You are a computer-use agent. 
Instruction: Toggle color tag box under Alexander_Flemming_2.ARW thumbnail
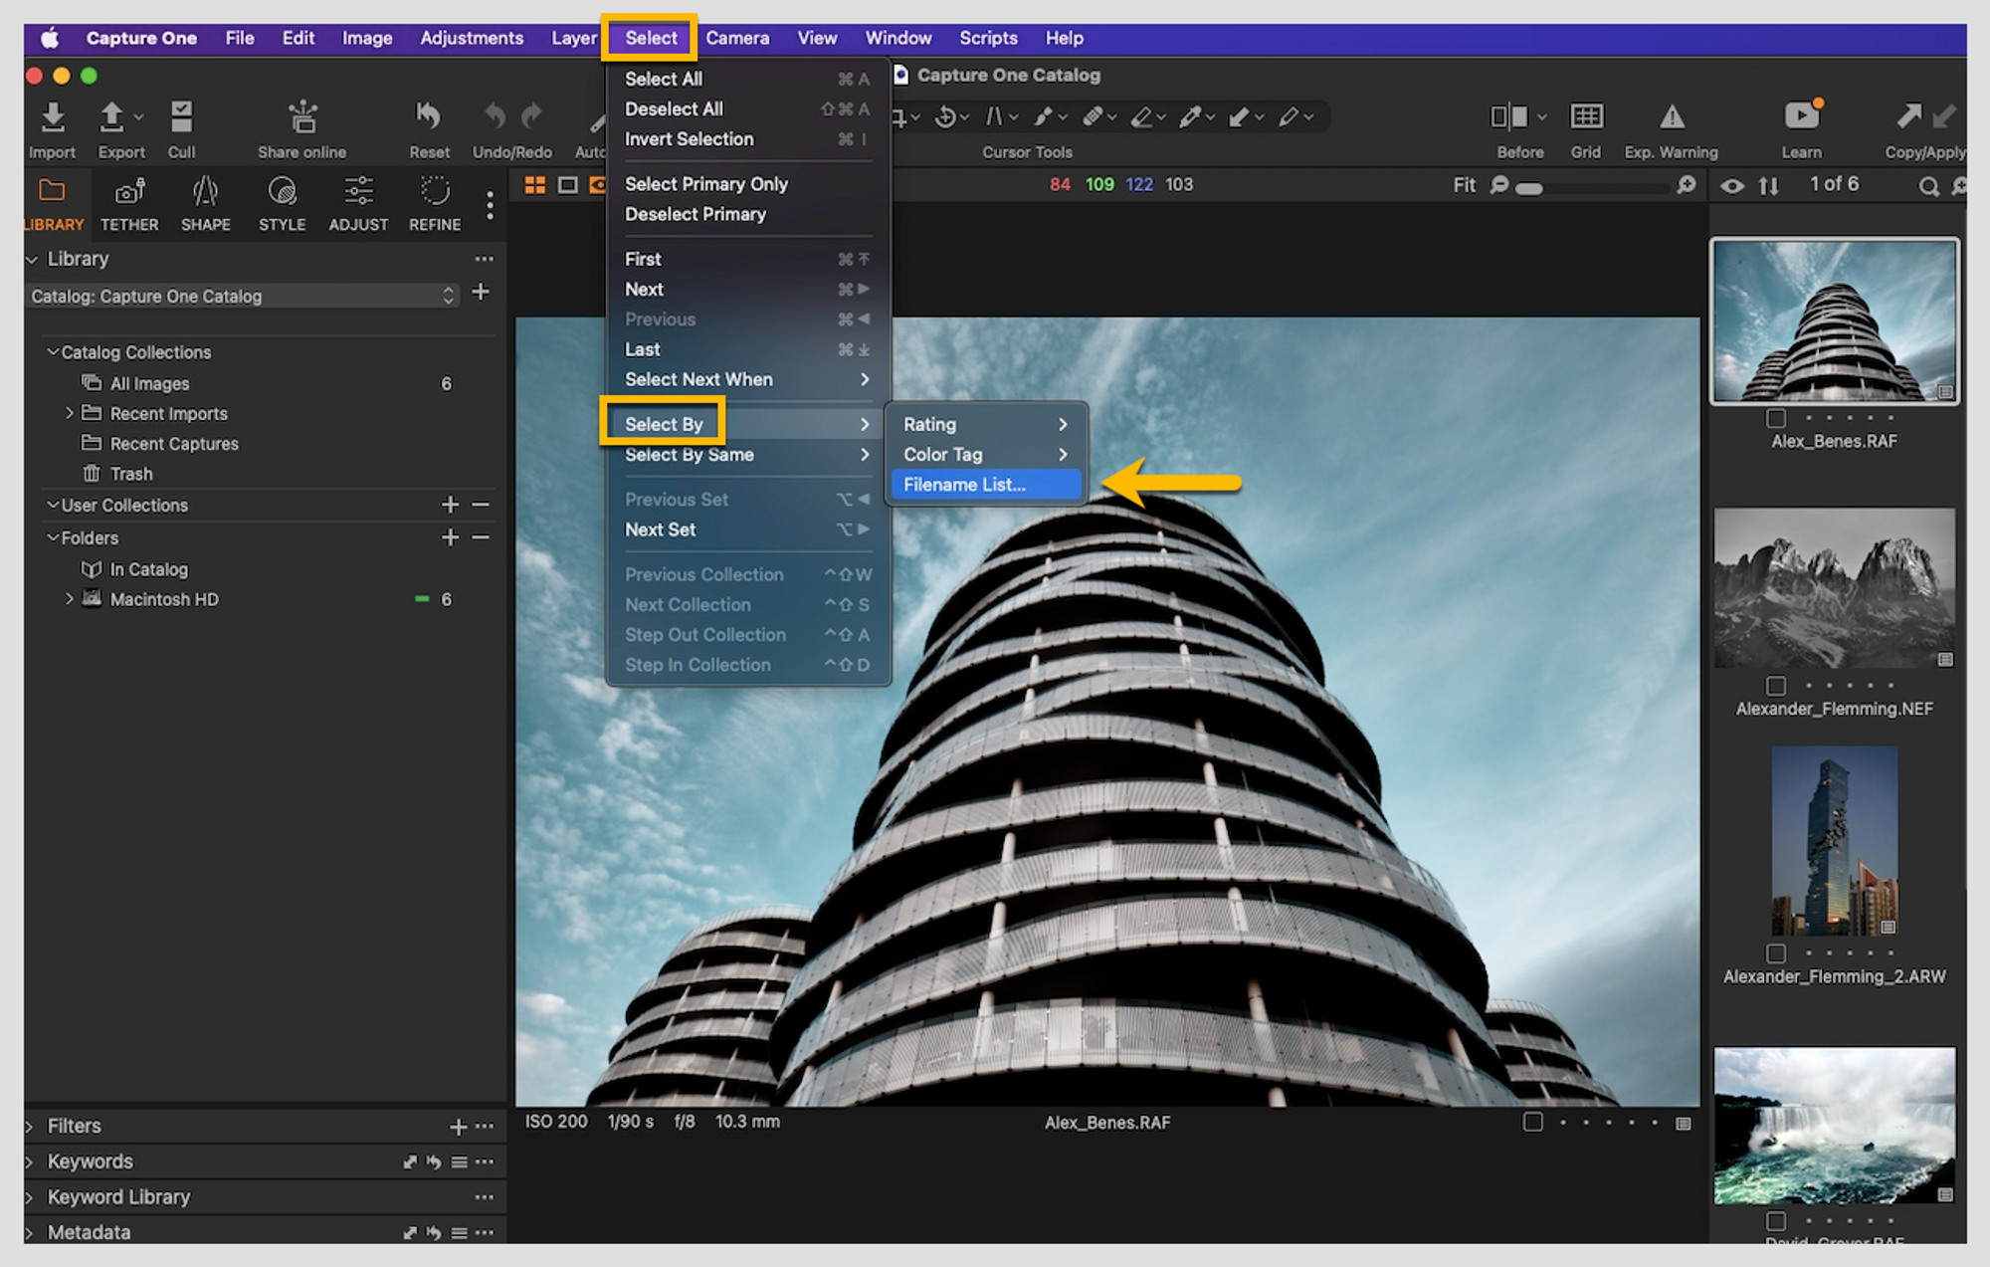tap(1776, 953)
